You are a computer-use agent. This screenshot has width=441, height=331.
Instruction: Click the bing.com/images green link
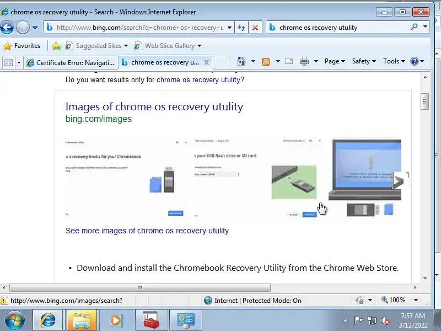coord(99,119)
